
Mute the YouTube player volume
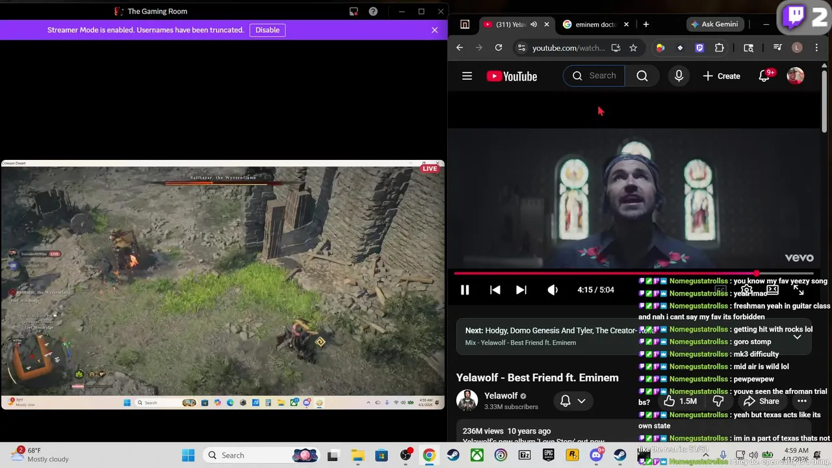pyautogui.click(x=552, y=290)
